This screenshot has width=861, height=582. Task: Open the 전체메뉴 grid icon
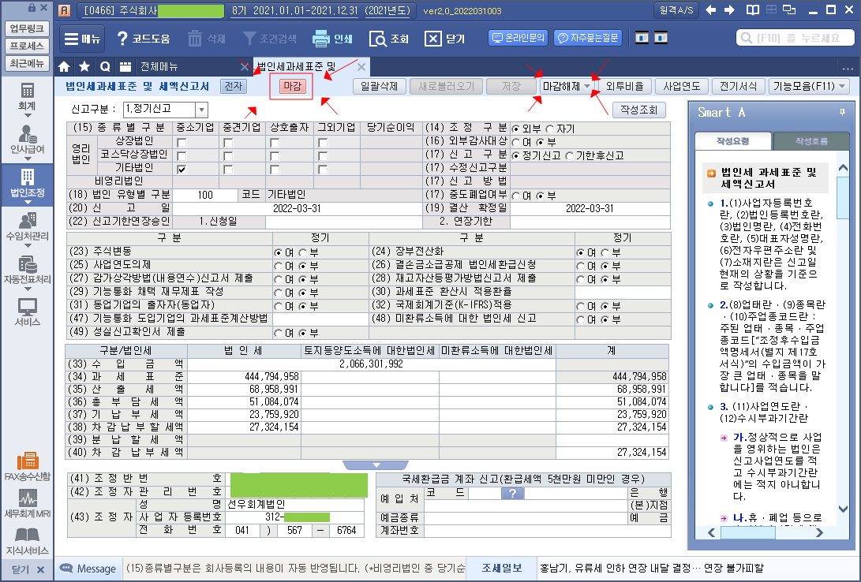[x=125, y=67]
